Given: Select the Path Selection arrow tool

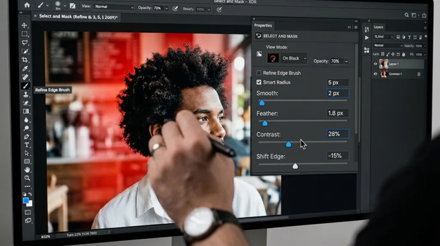Looking at the screenshot, I should click(x=27, y=154).
